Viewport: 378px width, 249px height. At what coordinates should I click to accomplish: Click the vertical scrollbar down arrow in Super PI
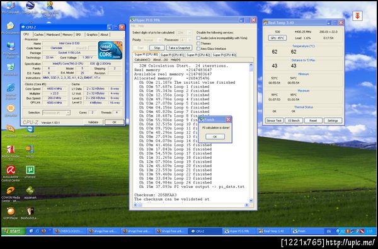(x=251, y=200)
